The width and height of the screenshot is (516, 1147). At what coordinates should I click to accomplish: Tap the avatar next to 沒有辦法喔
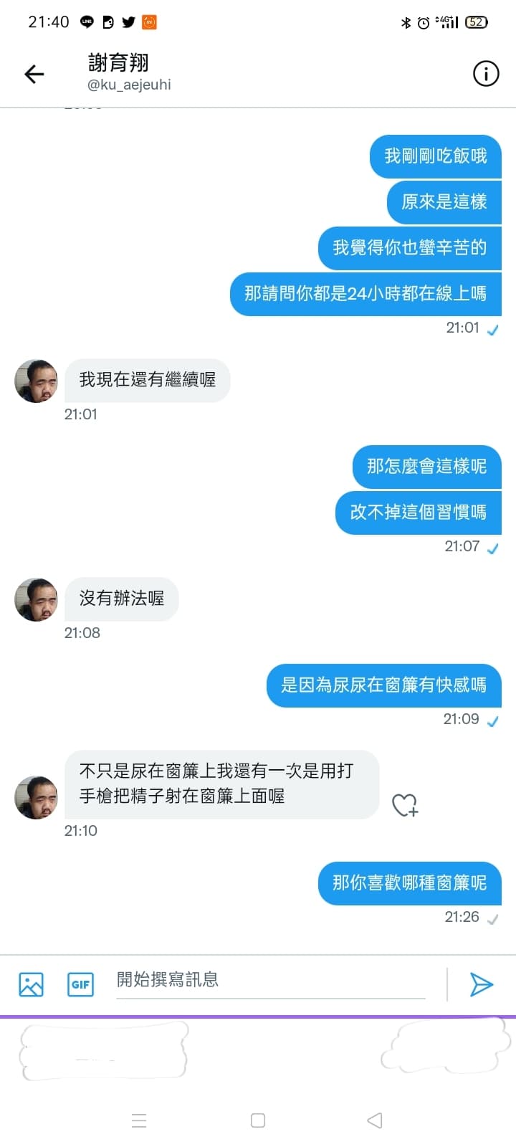pyautogui.click(x=36, y=599)
